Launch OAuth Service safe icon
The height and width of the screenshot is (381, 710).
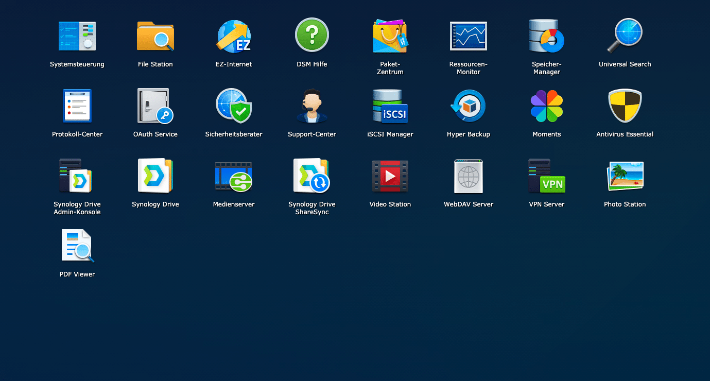point(155,106)
